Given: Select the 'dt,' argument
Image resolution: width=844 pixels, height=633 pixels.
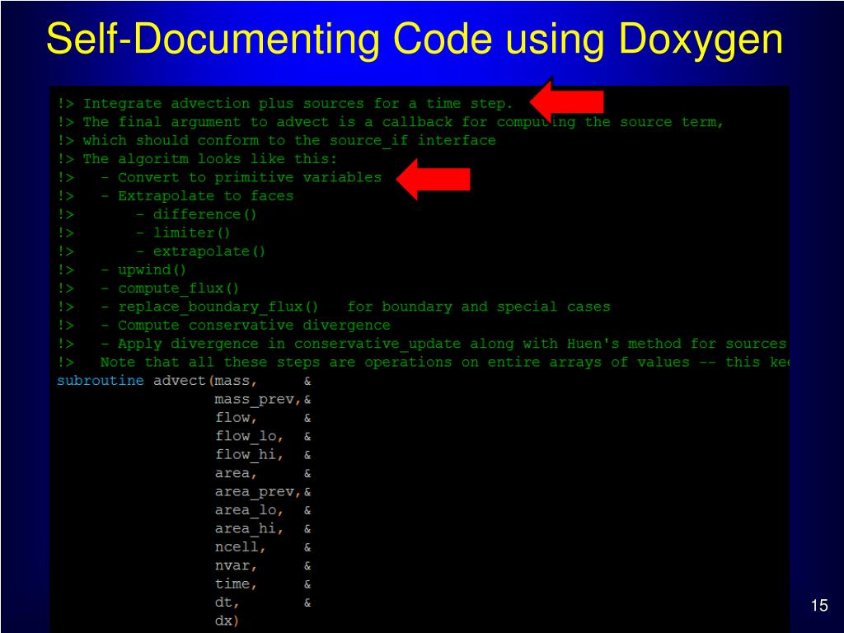Looking at the screenshot, I should click(227, 603).
